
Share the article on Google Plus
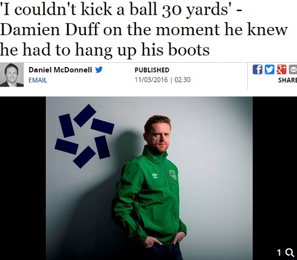click(281, 69)
